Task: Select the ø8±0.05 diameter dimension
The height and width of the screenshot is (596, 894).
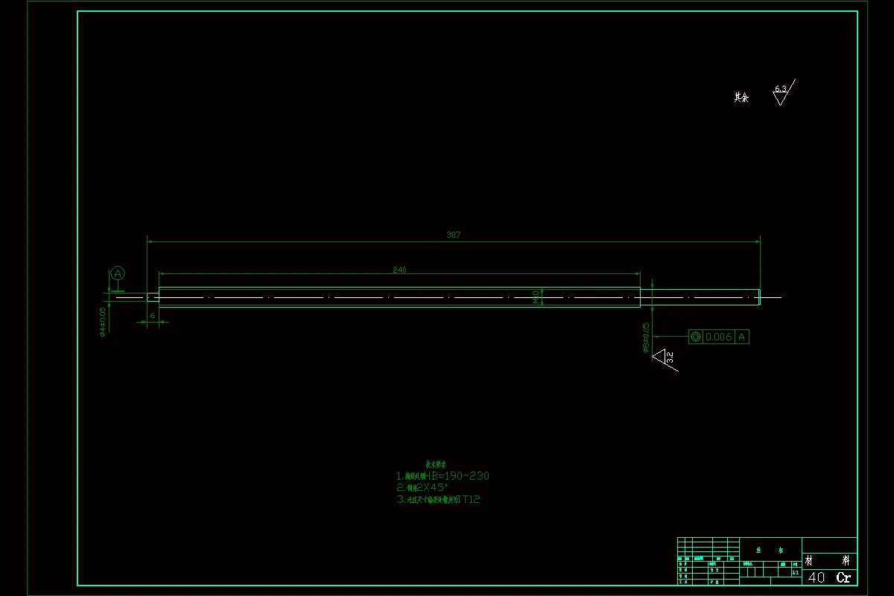Action: pyautogui.click(x=647, y=337)
